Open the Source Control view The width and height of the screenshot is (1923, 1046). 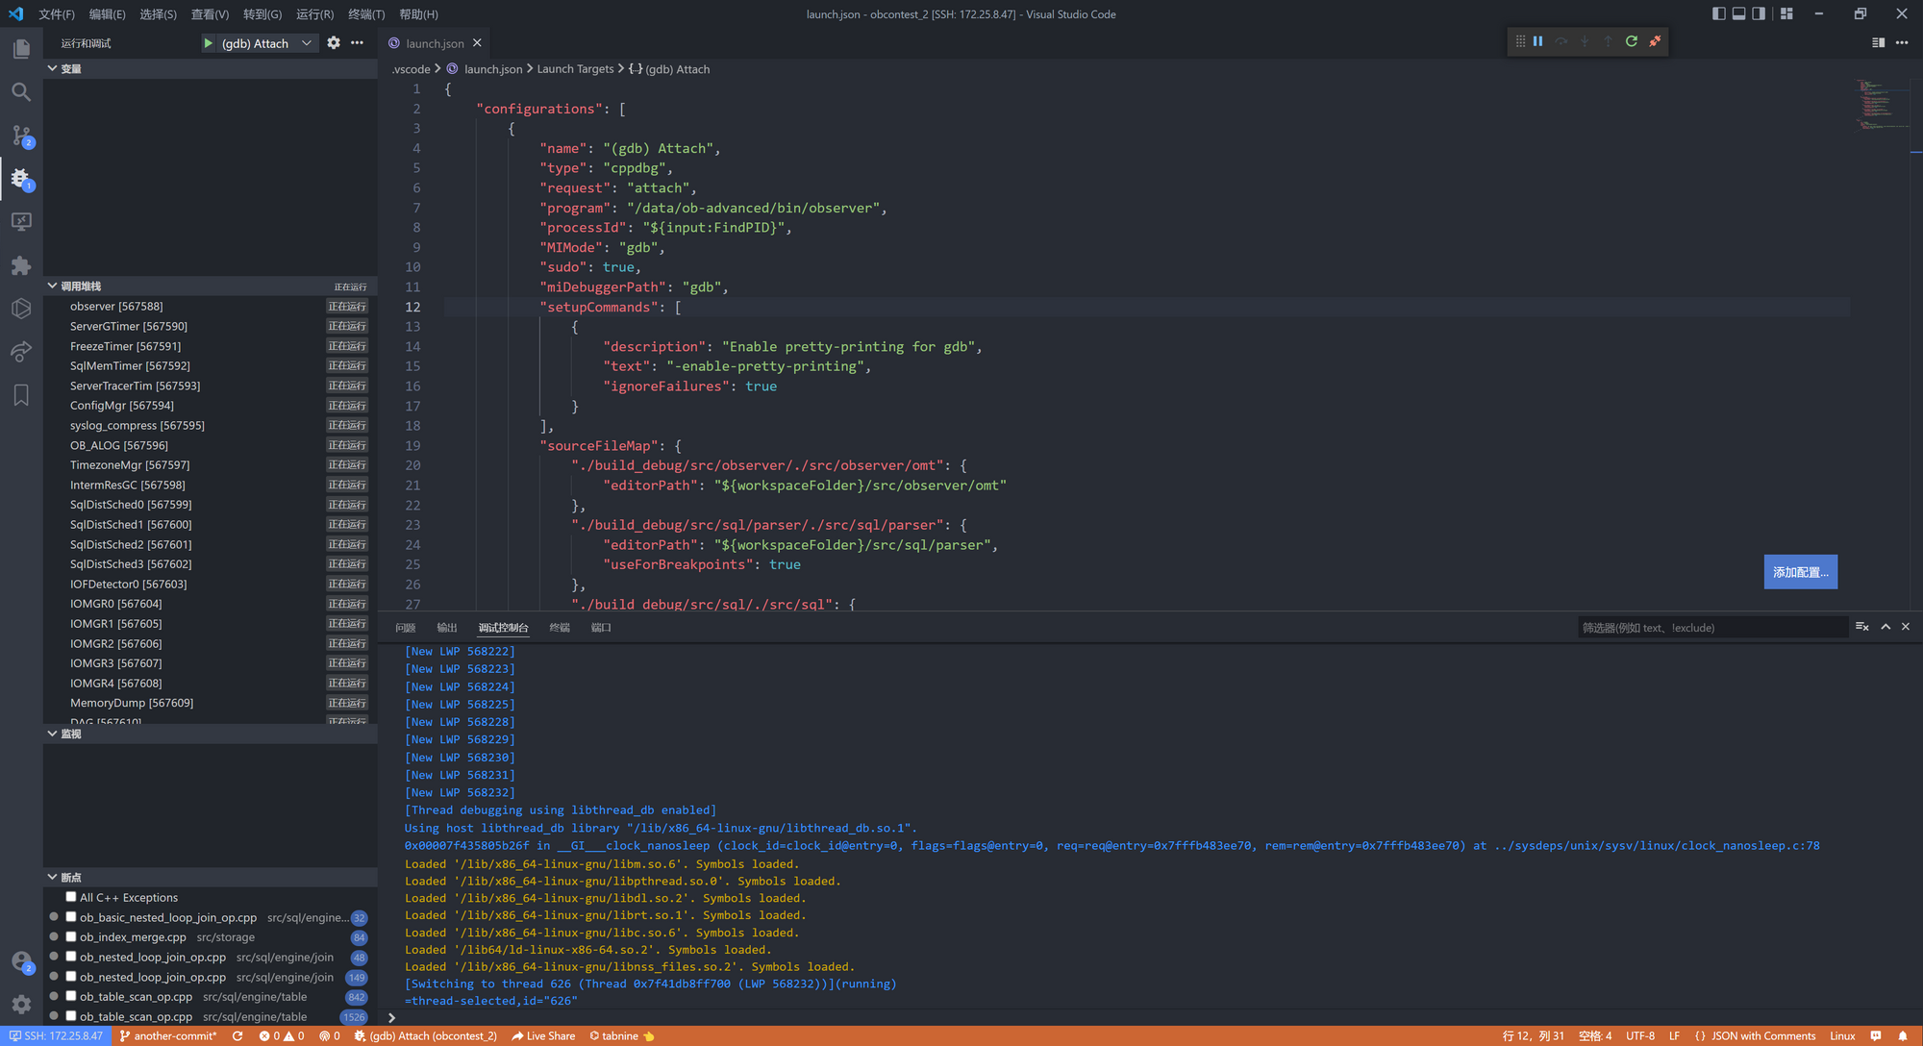[x=21, y=136]
